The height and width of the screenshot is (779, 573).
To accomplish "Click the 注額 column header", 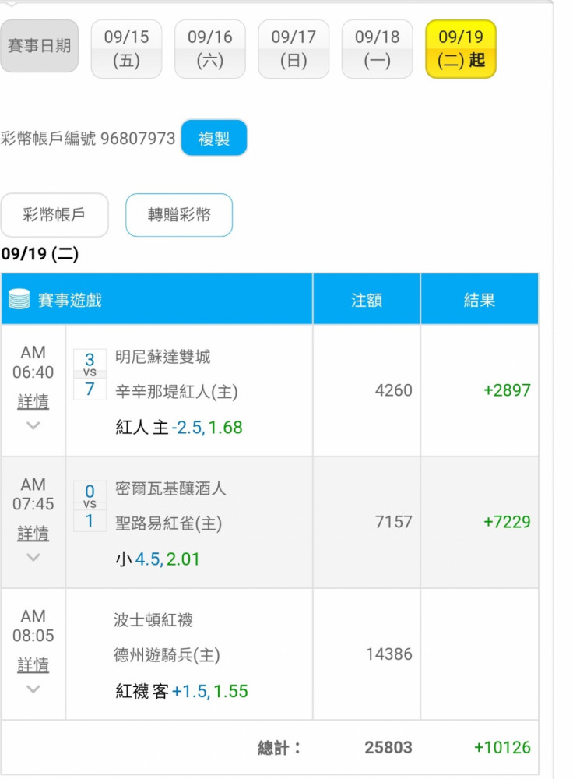I will coord(367,300).
